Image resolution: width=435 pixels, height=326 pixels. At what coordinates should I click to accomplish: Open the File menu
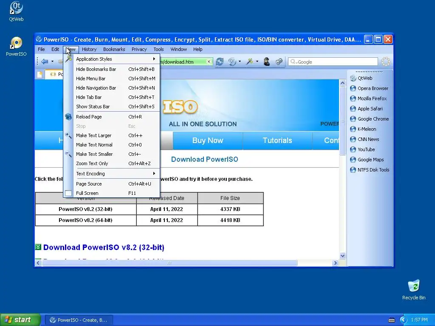[41, 49]
